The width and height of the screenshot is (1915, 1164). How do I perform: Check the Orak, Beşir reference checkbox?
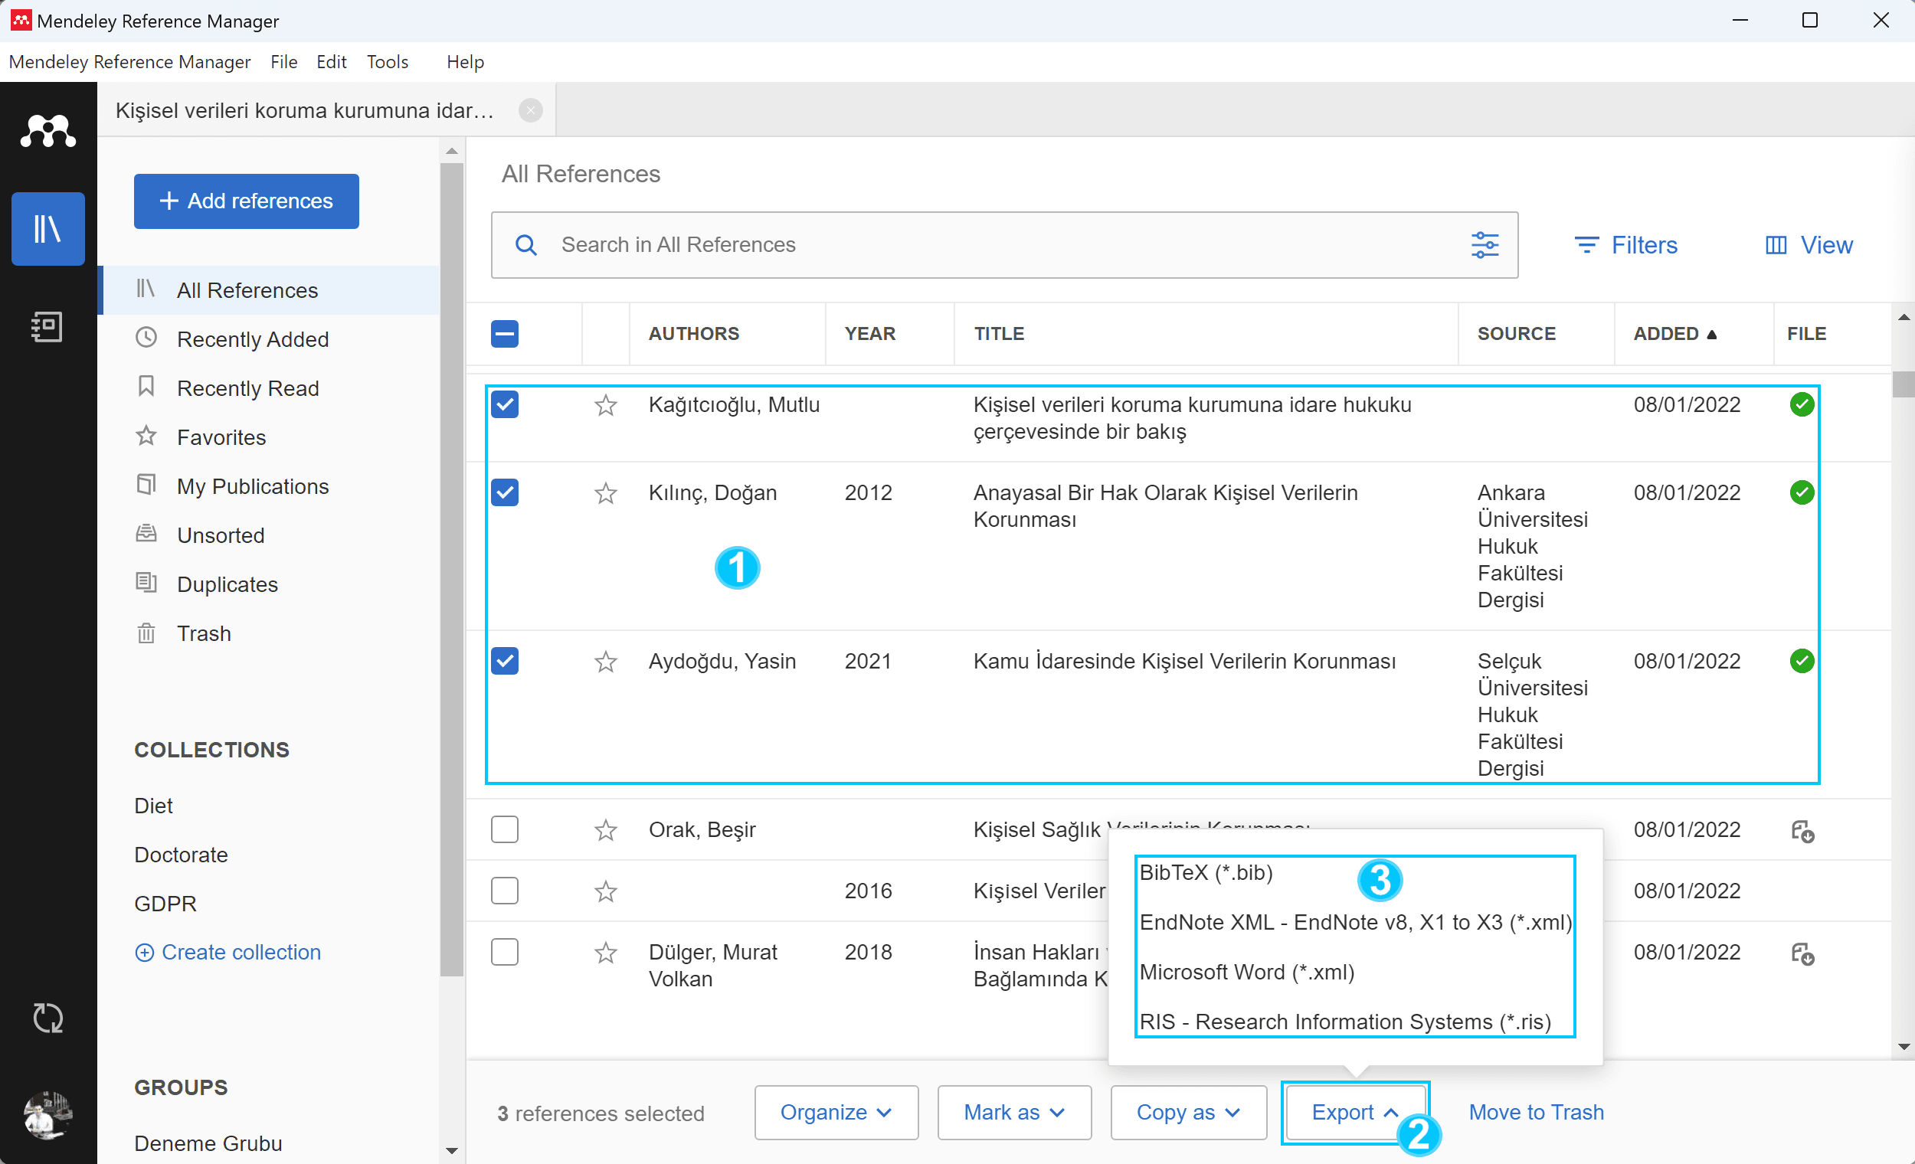(504, 830)
